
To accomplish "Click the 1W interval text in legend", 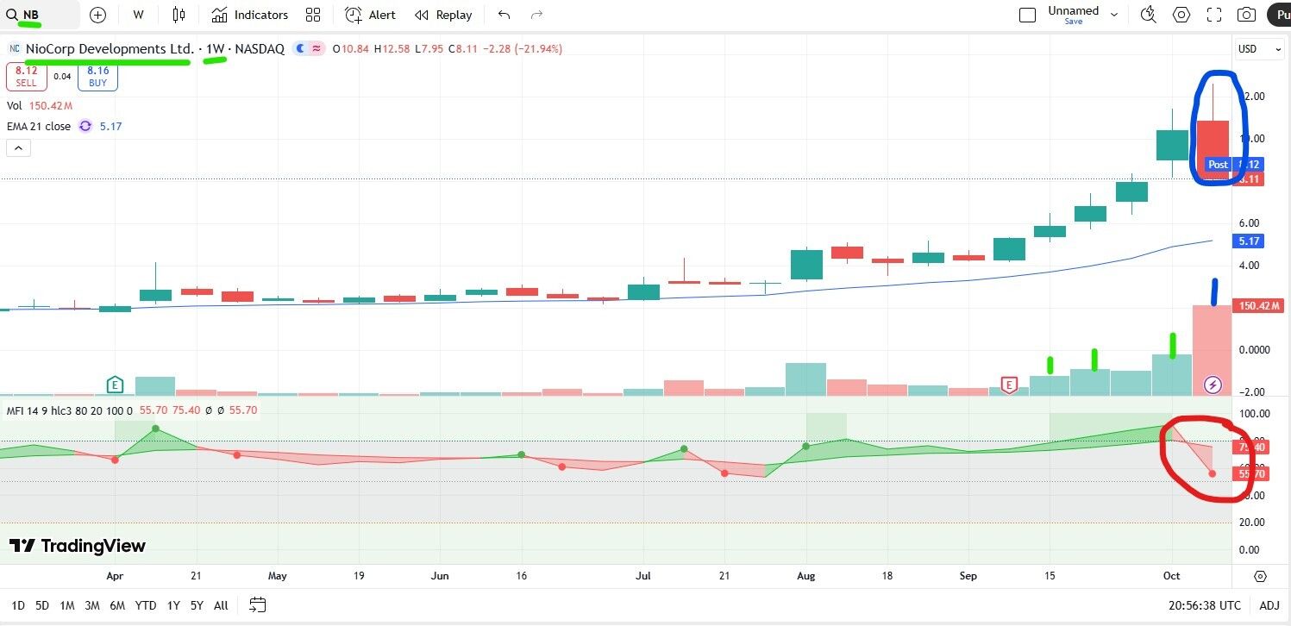I will 215,49.
